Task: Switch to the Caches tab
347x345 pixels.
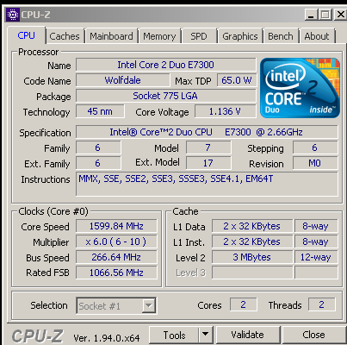Action: click(x=65, y=36)
